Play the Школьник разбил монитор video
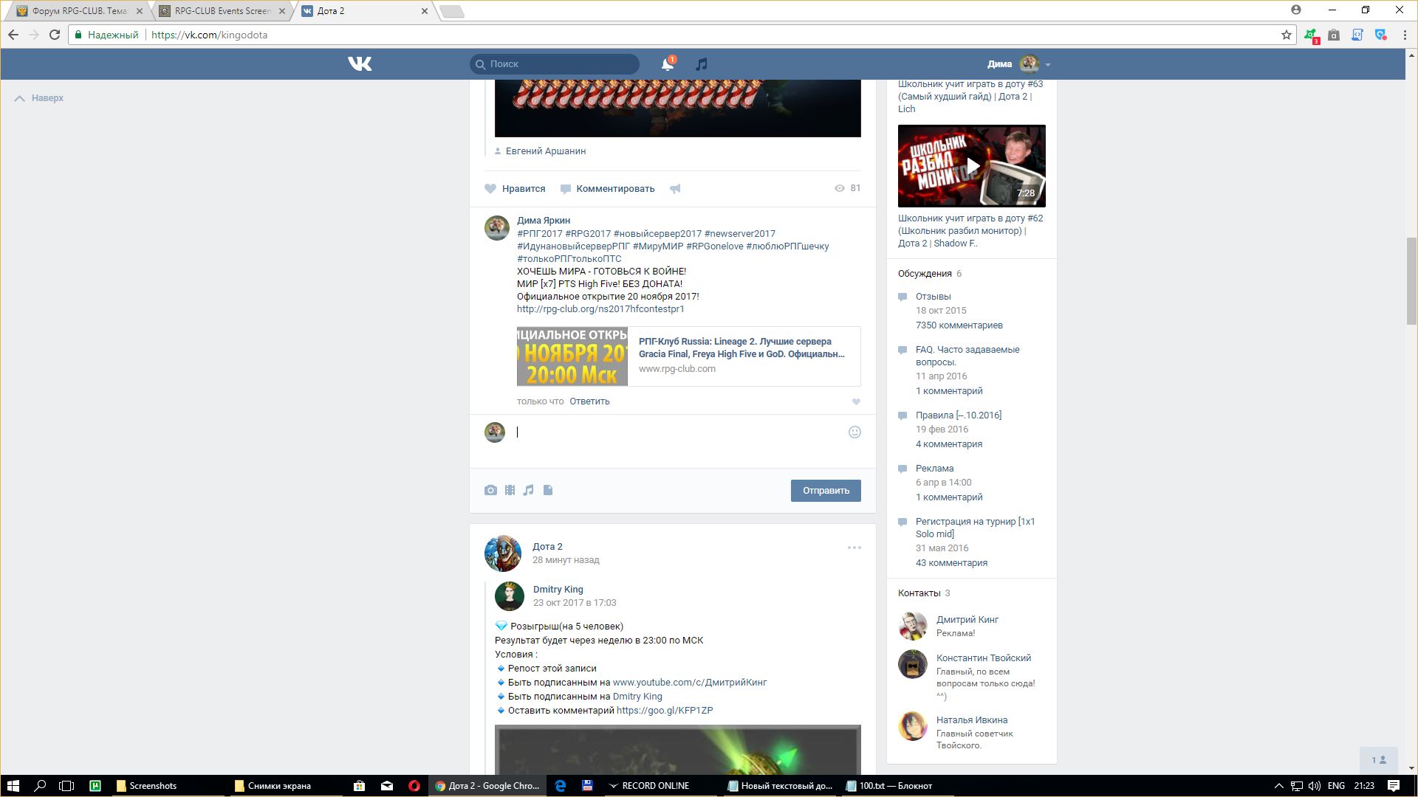This screenshot has width=1418, height=797. point(972,166)
